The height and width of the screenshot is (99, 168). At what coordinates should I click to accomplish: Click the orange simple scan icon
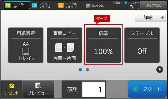(x=61, y=6)
